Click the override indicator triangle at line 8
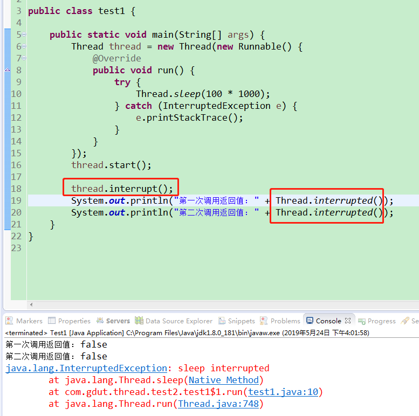This screenshot has height=416, width=419. 8,70
